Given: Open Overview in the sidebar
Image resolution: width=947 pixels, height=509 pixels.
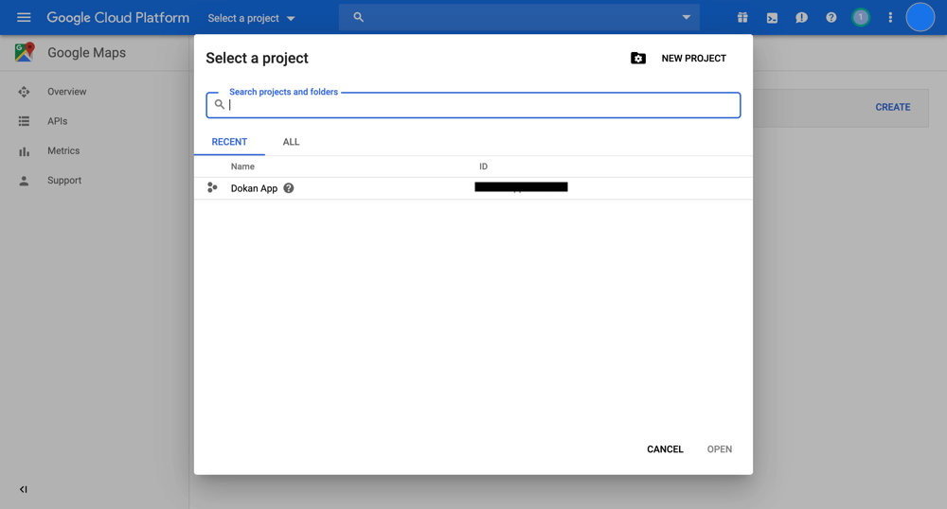Looking at the screenshot, I should pyautogui.click(x=67, y=92).
